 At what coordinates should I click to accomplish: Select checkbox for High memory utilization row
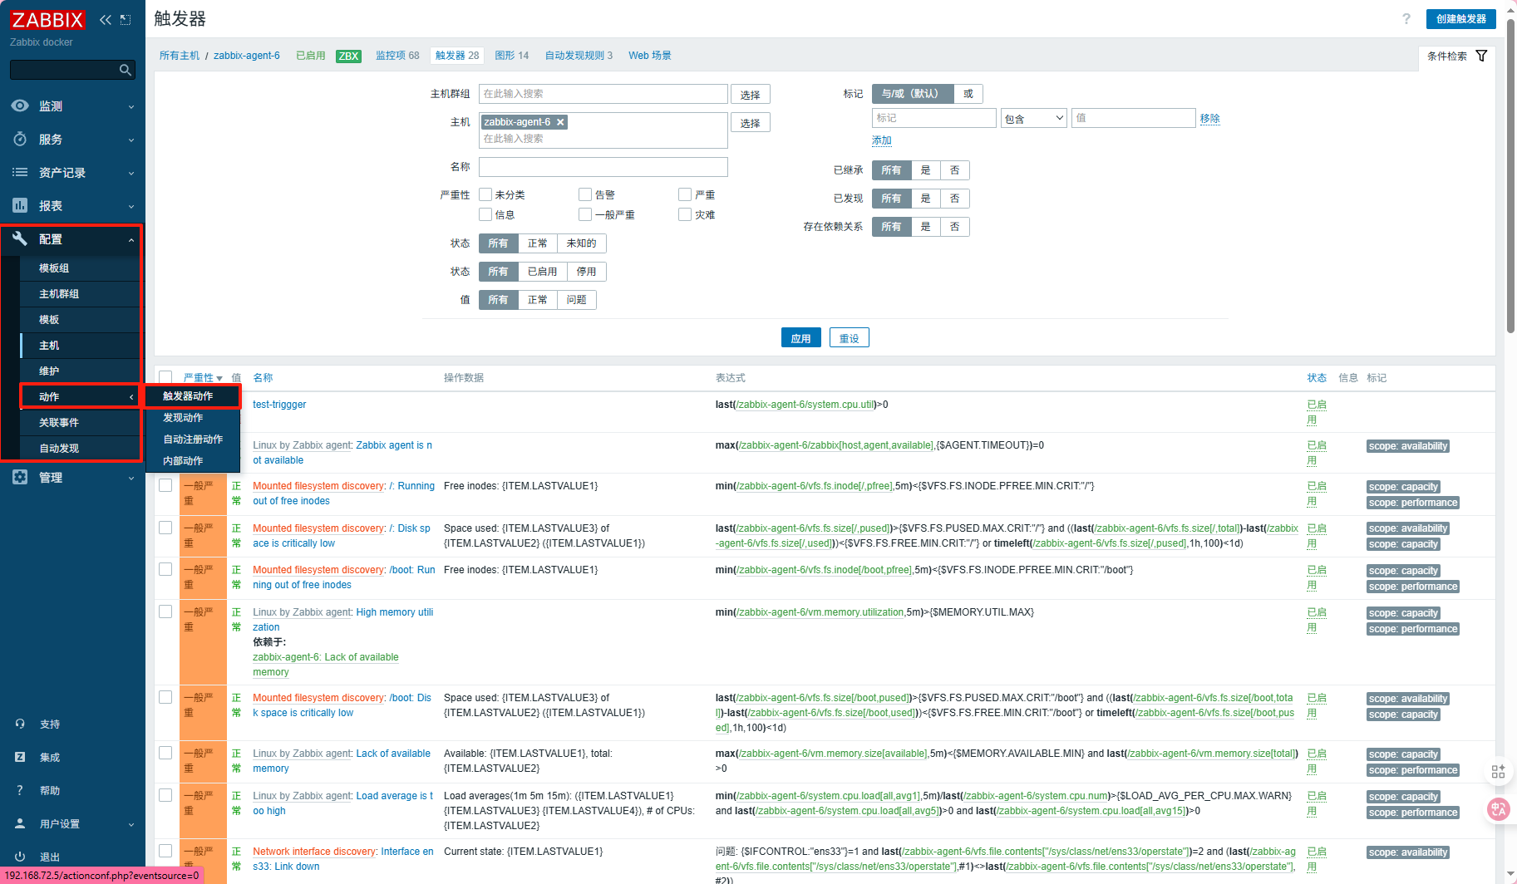click(165, 611)
